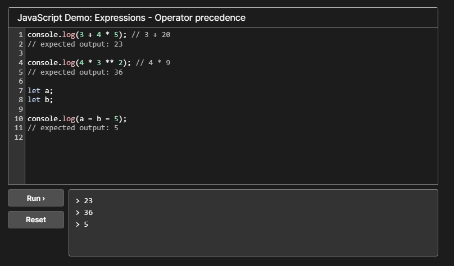The width and height of the screenshot is (454, 266).
Task: Click the '// 4 * 9' inline comment
Action: (x=153, y=63)
